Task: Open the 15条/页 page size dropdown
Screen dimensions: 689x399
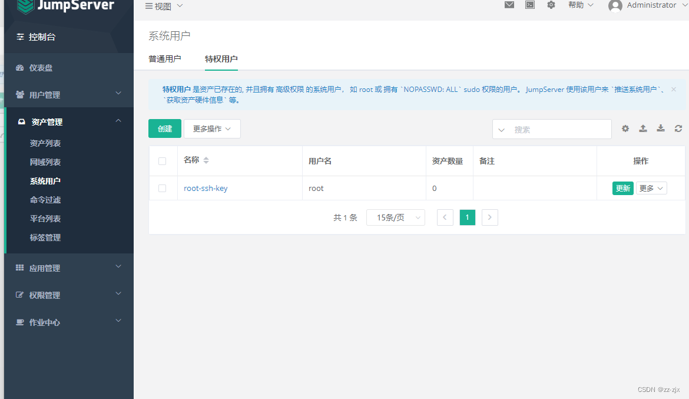Action: [395, 217]
